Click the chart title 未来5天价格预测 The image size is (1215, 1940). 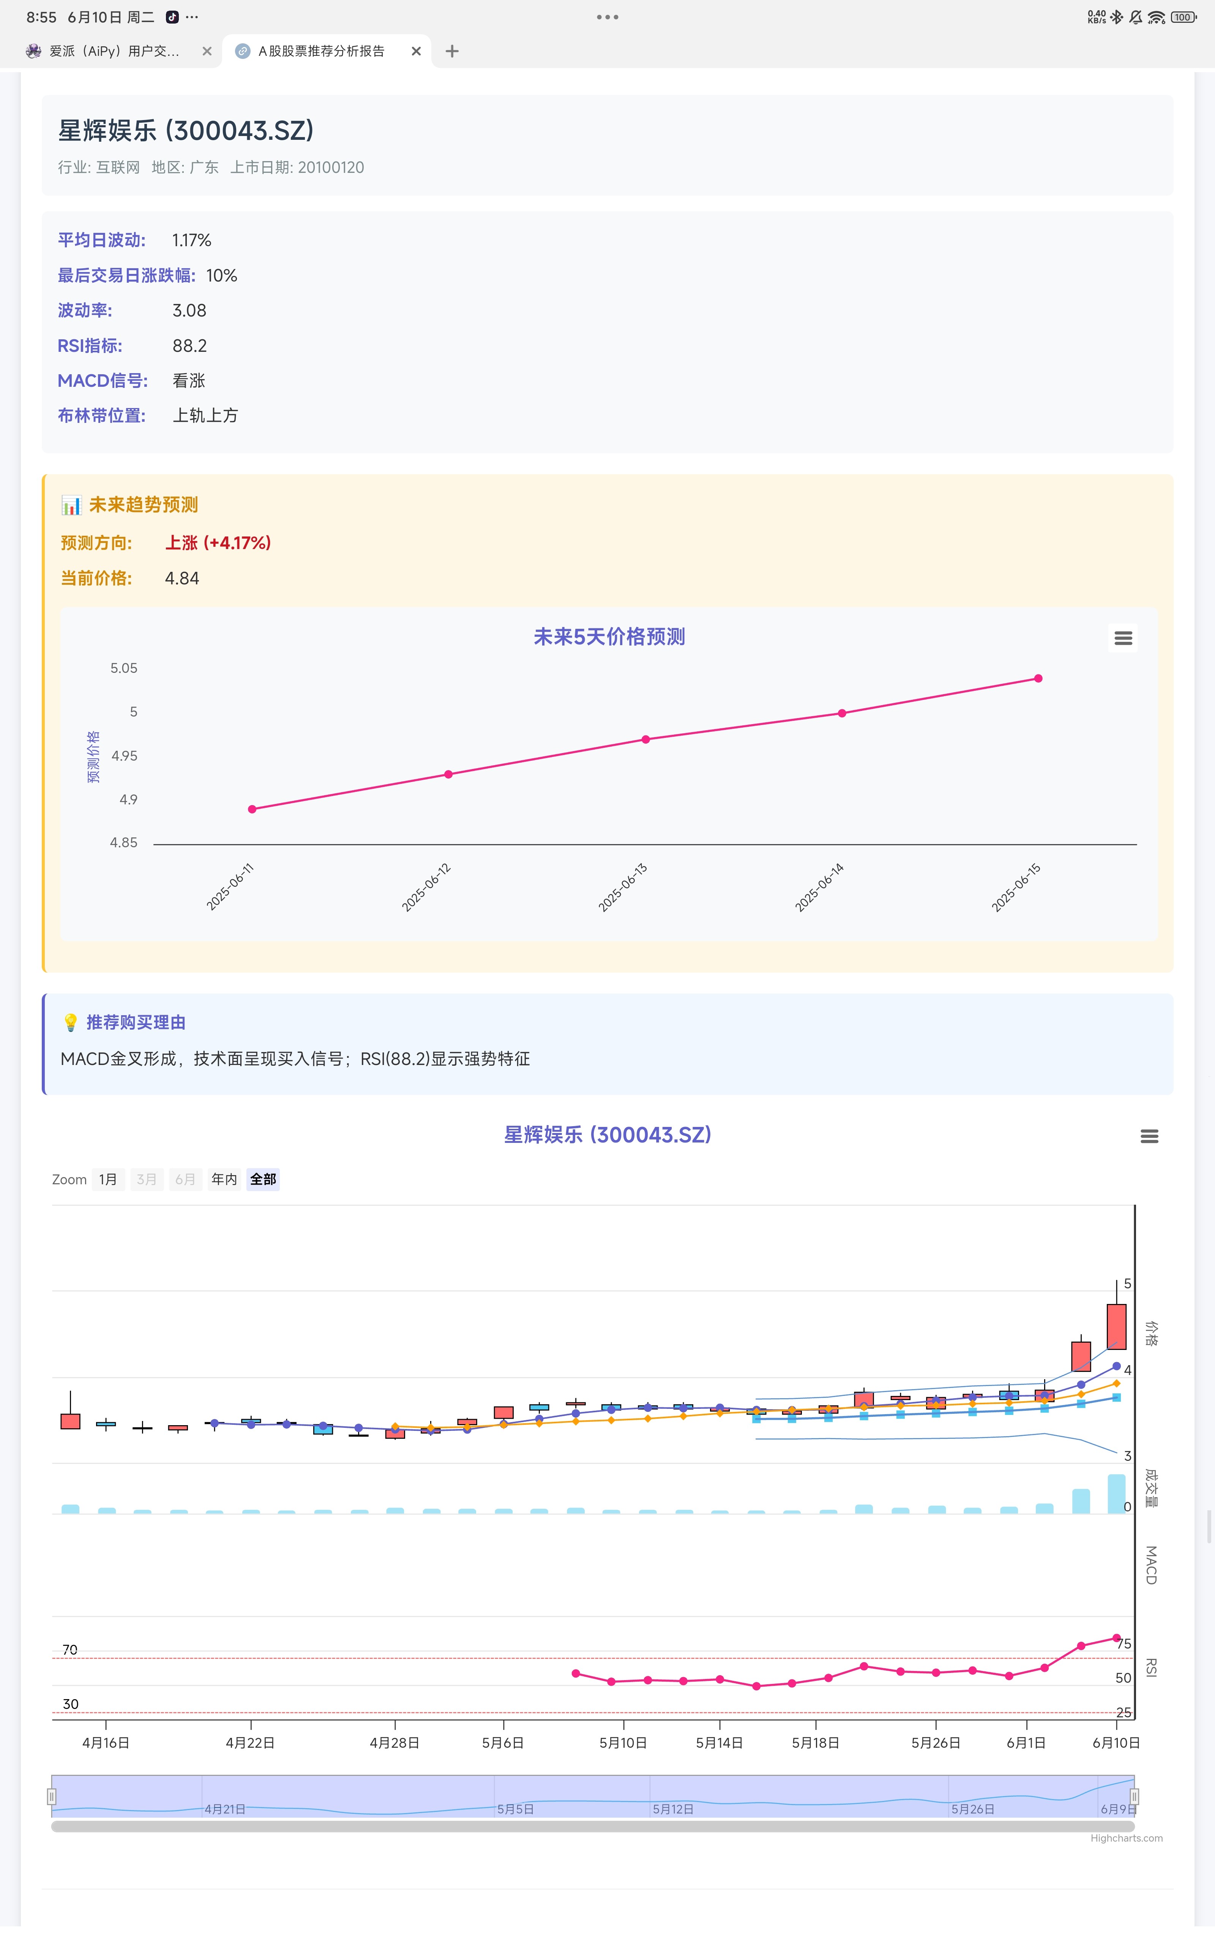(609, 637)
